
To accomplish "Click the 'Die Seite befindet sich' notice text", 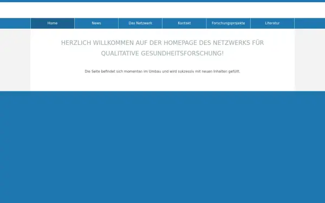I will [x=162, y=71].
